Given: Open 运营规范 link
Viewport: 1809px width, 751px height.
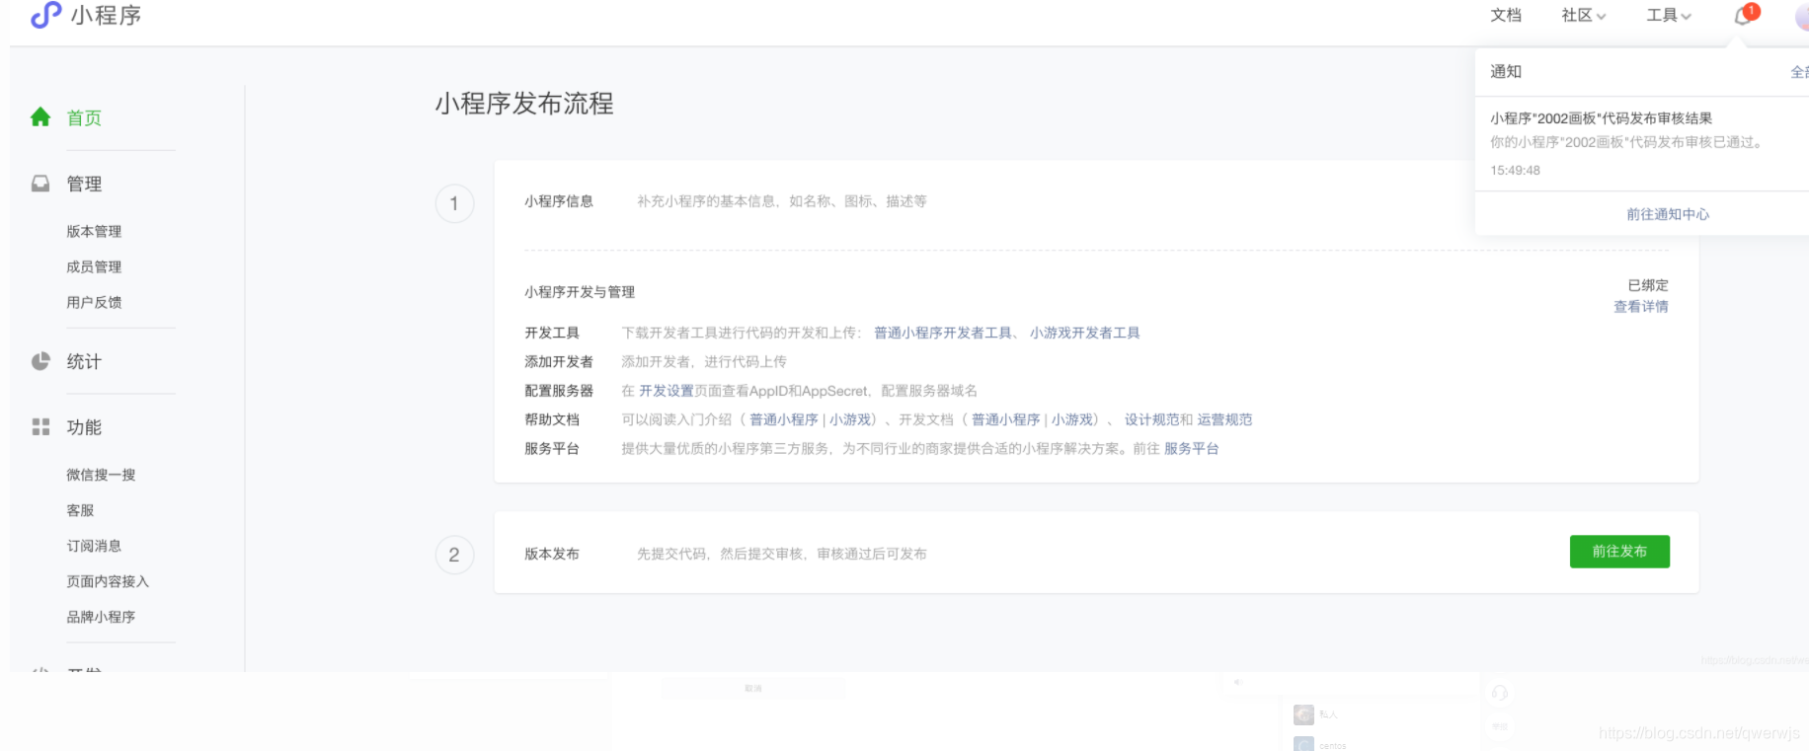Looking at the screenshot, I should [1224, 419].
